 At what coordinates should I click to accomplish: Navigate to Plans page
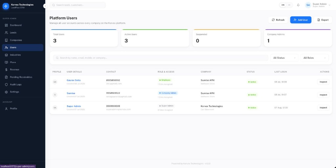(x=23, y=62)
